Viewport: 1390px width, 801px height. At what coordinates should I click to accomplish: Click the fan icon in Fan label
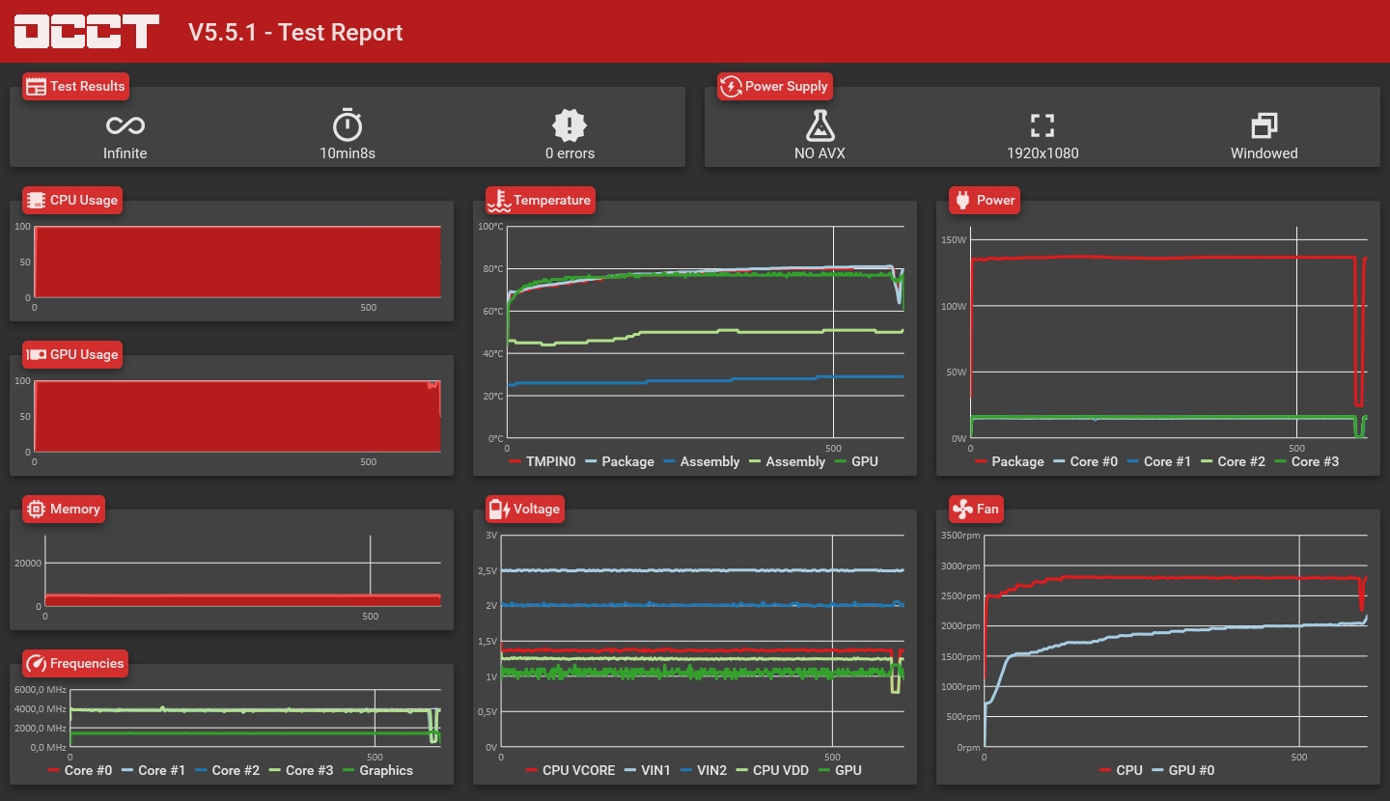pos(962,509)
